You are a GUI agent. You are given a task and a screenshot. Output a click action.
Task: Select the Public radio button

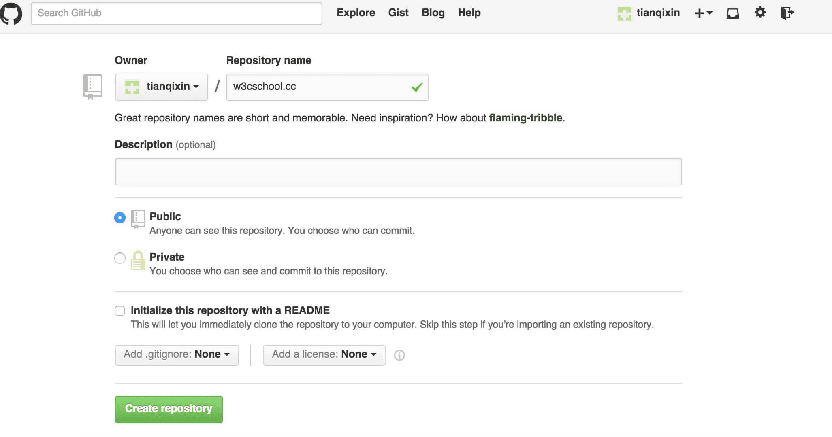pyautogui.click(x=120, y=218)
